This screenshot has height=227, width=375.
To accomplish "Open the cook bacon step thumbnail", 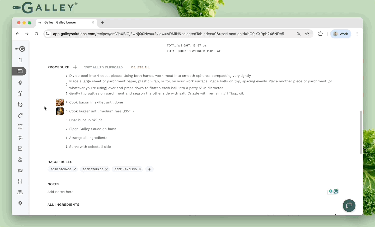I will click(60, 102).
